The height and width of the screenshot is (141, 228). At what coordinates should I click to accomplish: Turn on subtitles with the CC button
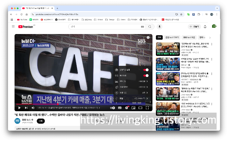(120, 108)
